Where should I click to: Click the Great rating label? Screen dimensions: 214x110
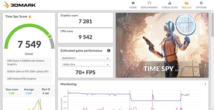click(x=29, y=54)
